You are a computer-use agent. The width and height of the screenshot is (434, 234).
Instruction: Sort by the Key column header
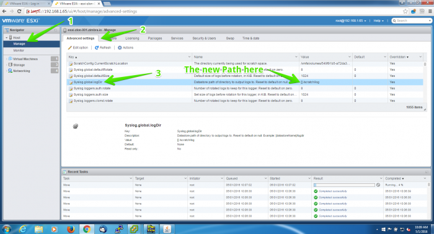[x=73, y=57]
